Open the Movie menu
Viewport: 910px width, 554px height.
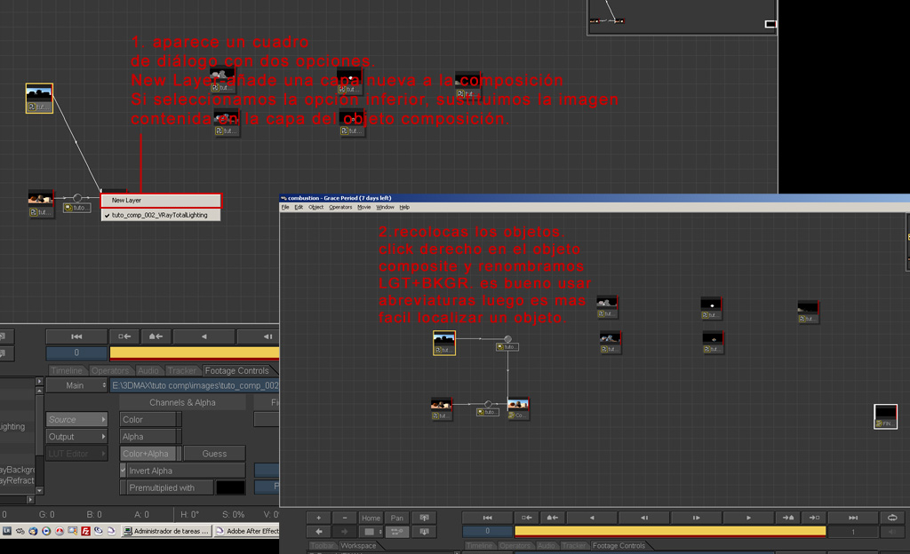click(x=363, y=207)
